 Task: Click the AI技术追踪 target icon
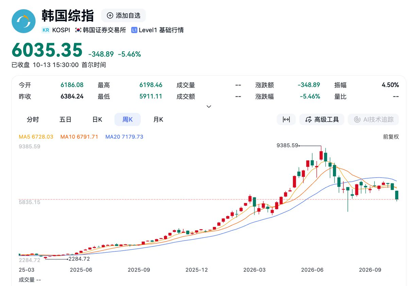pyautogui.click(x=357, y=120)
